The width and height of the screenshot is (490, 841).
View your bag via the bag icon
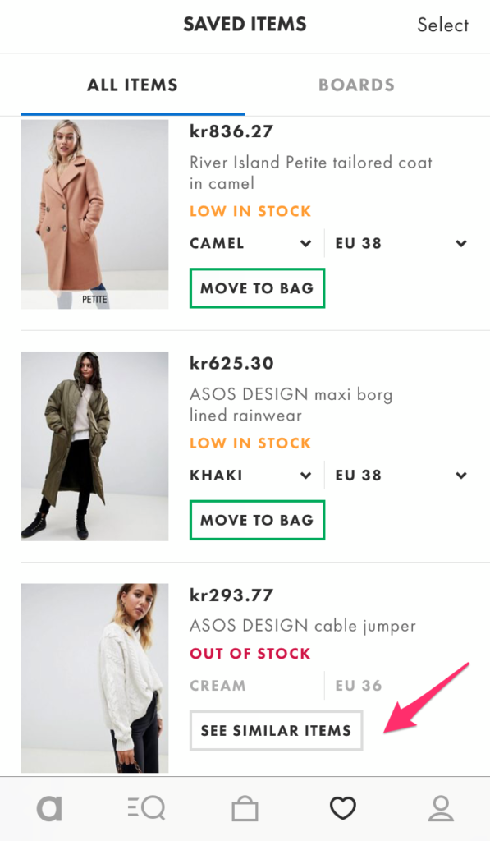pyautogui.click(x=245, y=807)
